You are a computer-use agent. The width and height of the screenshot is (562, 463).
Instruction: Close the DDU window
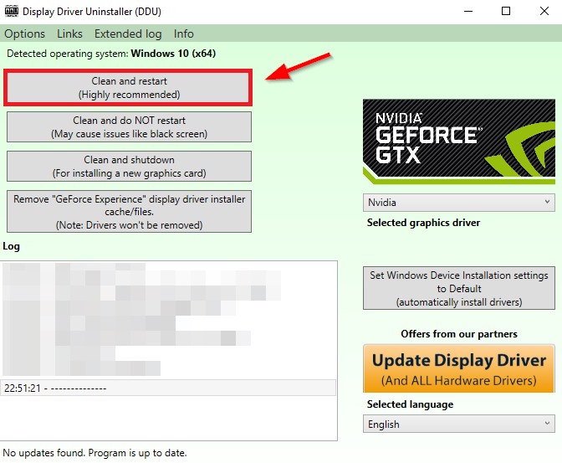click(x=544, y=11)
